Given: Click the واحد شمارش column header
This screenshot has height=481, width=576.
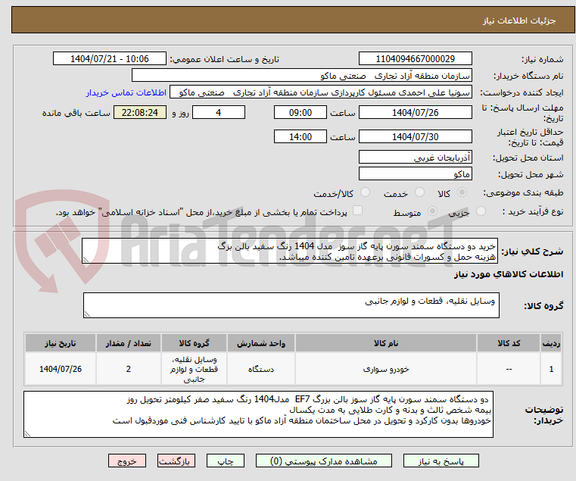Looking at the screenshot, I should point(261,343).
